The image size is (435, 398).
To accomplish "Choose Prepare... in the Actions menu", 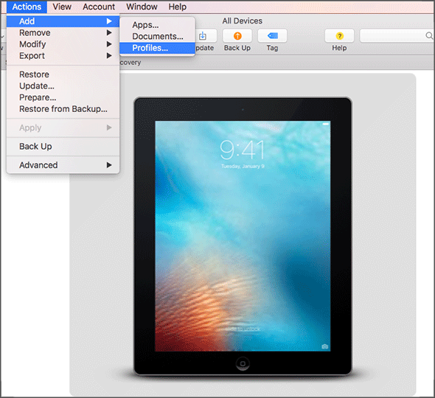I will 63,97.
